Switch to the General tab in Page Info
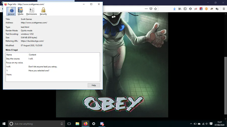227x127 pixels. coord(11,11)
